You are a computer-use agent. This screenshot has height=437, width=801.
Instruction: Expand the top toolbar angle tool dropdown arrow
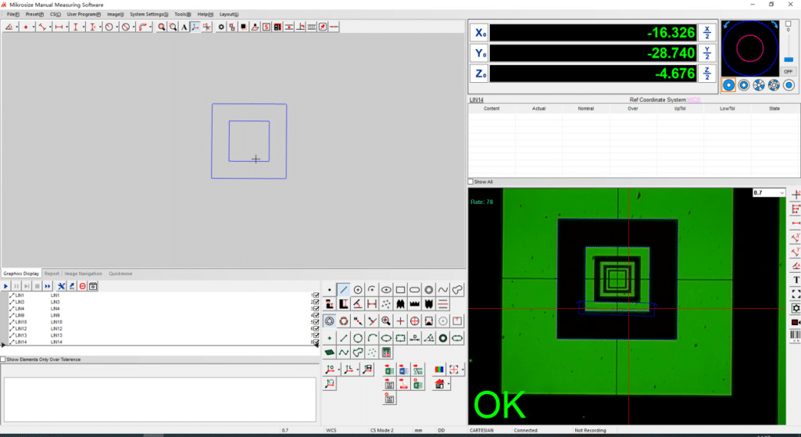(x=17, y=27)
